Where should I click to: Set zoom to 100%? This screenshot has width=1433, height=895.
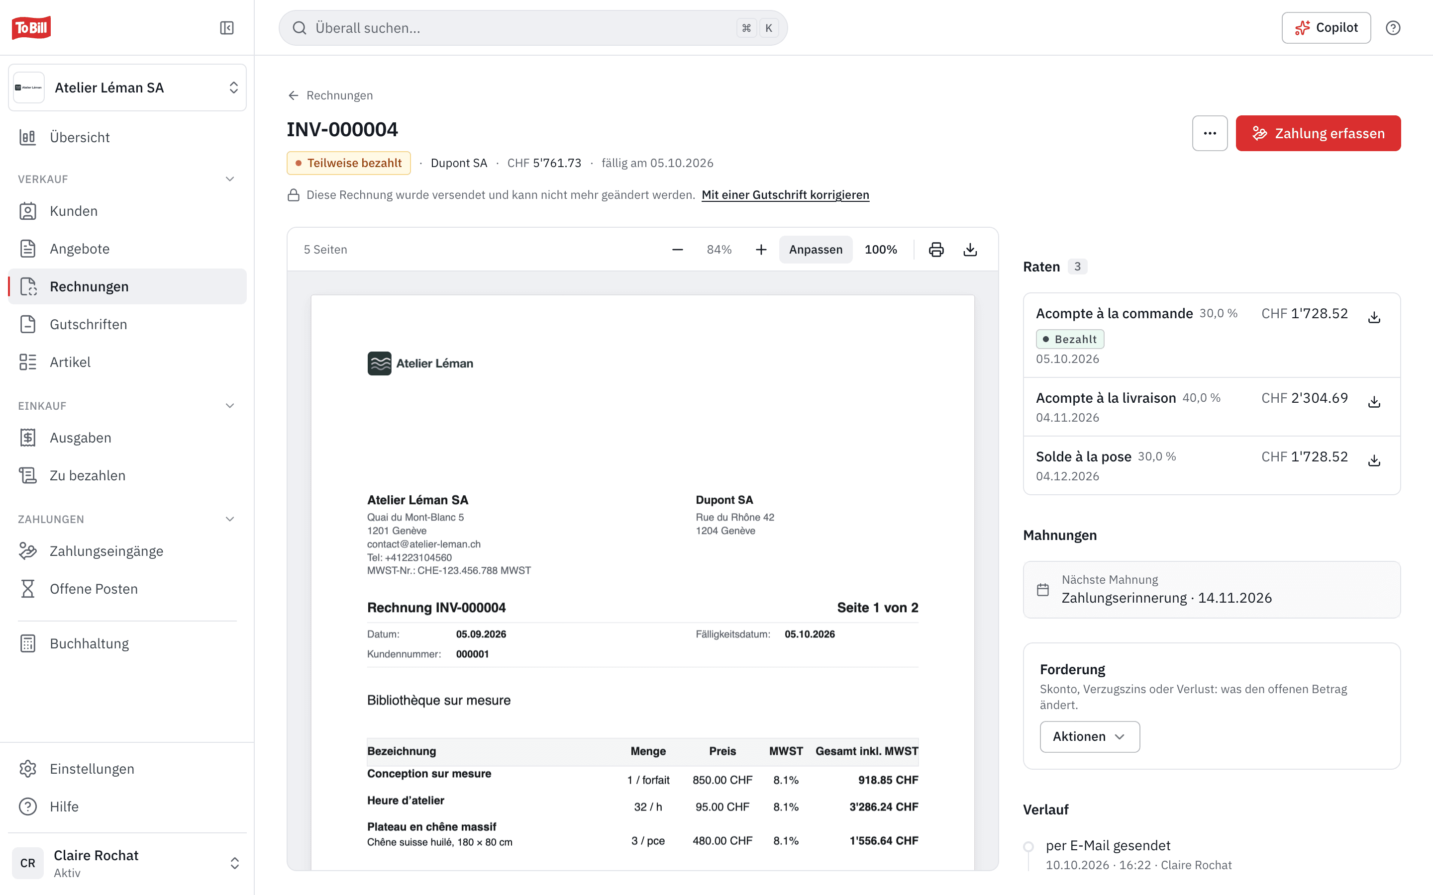881,249
